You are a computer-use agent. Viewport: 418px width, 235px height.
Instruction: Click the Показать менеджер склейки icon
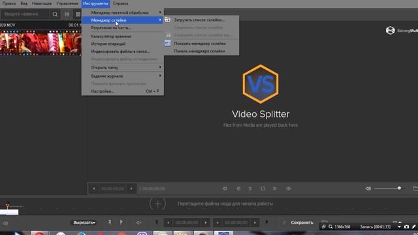(167, 44)
